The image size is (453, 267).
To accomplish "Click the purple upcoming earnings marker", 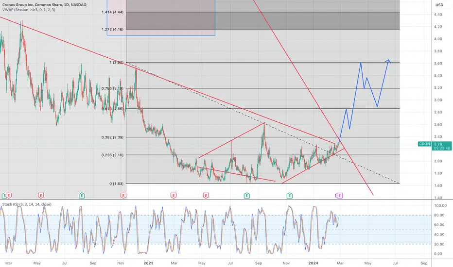I will pos(340,196).
